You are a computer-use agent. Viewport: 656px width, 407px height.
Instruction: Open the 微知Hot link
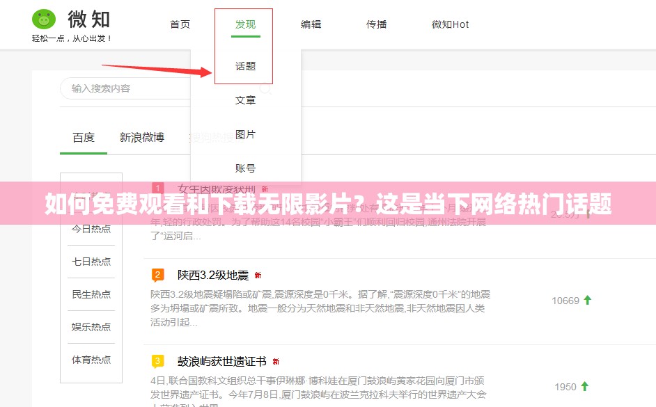click(x=450, y=24)
